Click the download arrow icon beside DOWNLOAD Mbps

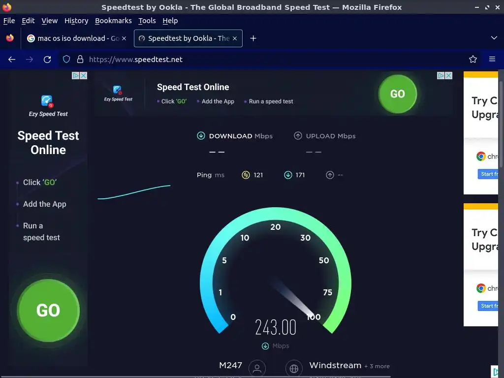tap(201, 136)
